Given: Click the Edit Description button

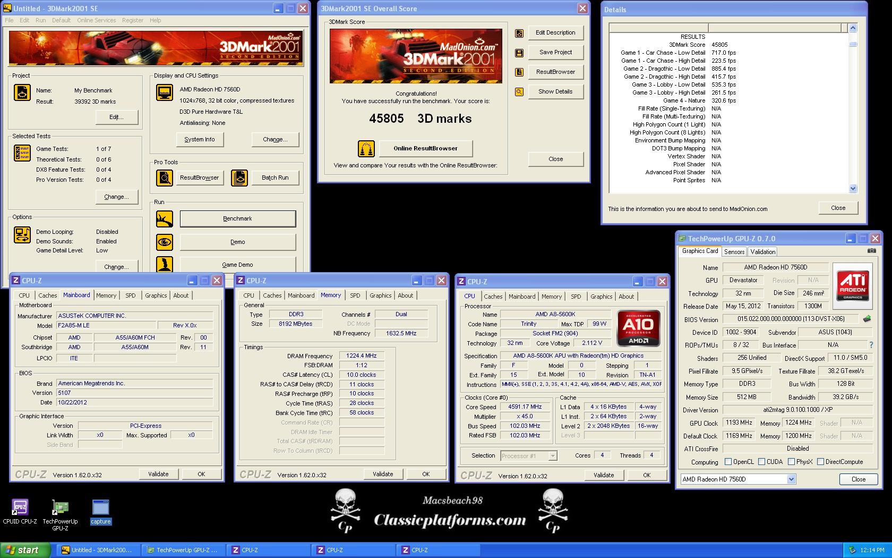Looking at the screenshot, I should [x=555, y=32].
